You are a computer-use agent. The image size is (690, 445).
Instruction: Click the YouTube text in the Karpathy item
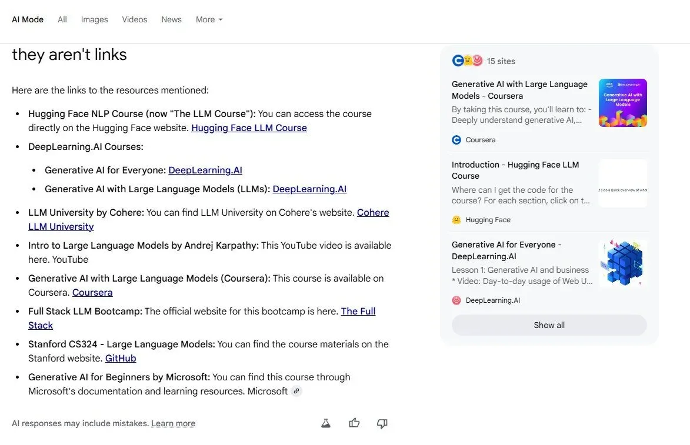coord(71,259)
